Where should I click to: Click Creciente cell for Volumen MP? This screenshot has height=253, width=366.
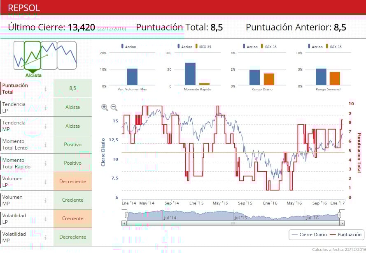point(72,200)
